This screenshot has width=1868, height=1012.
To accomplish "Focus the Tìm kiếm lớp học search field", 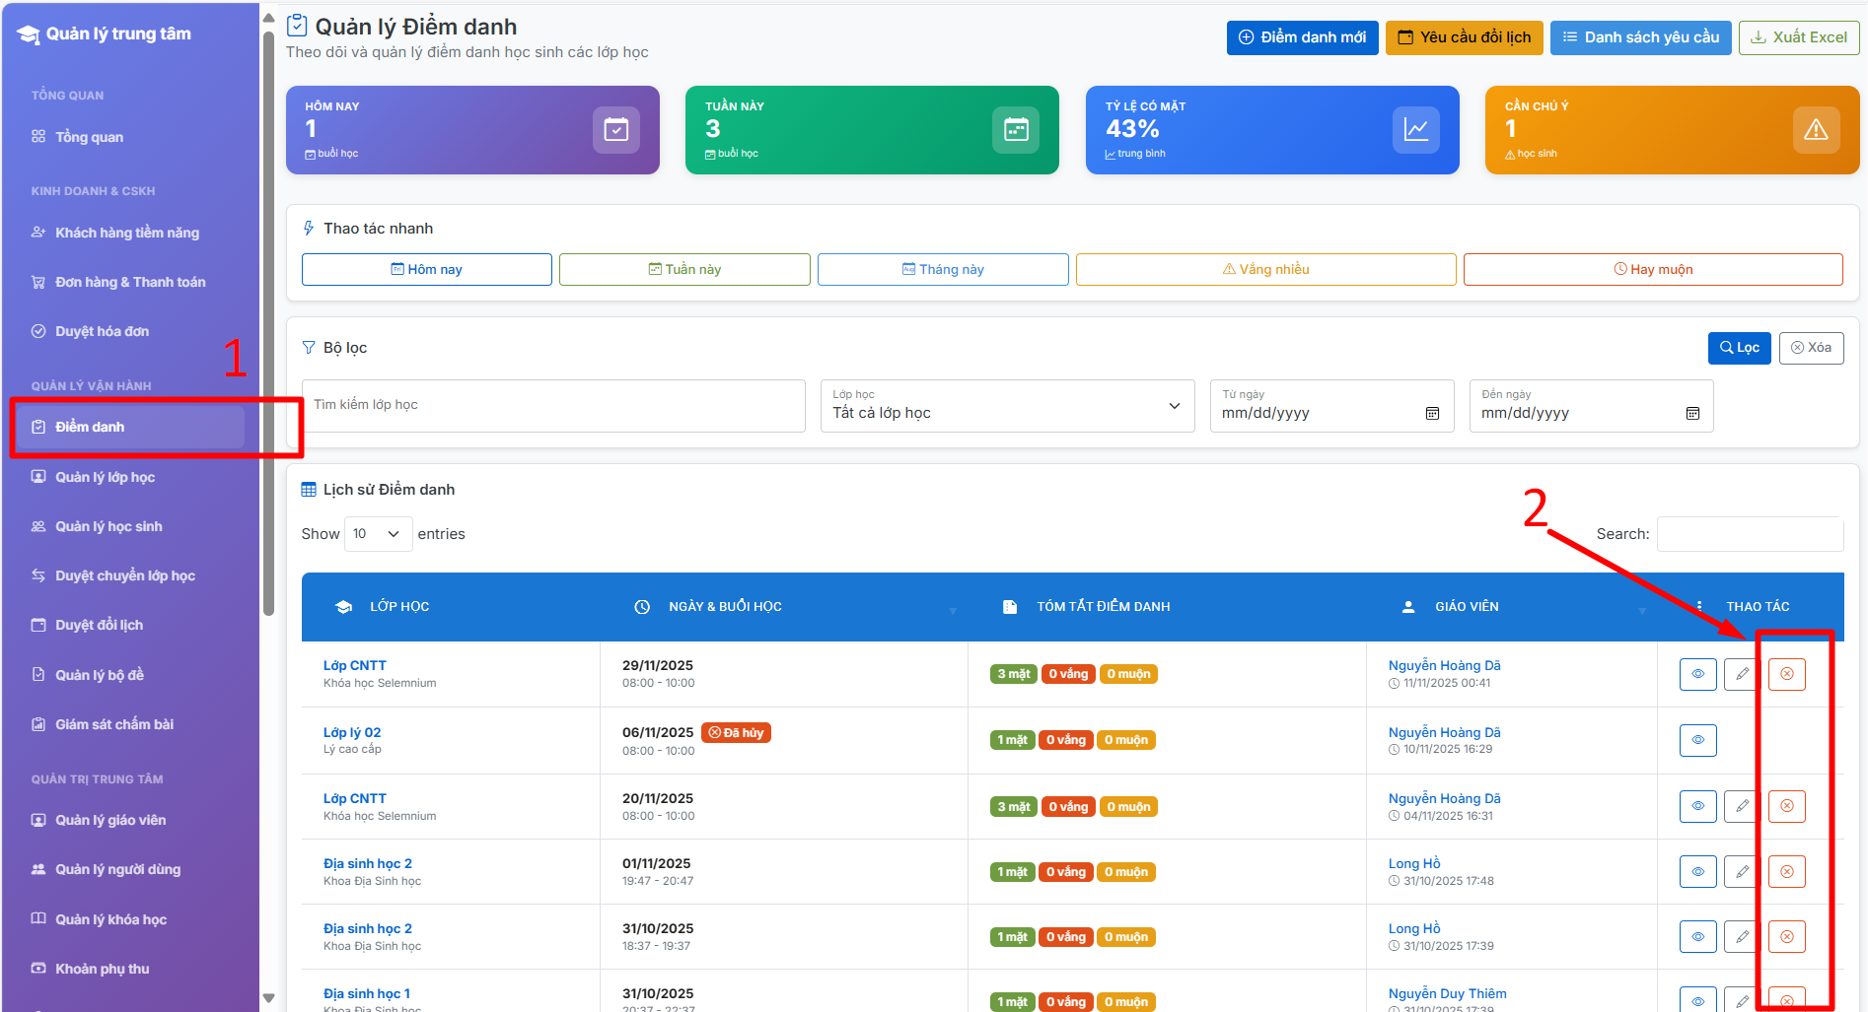I will [x=553, y=405].
